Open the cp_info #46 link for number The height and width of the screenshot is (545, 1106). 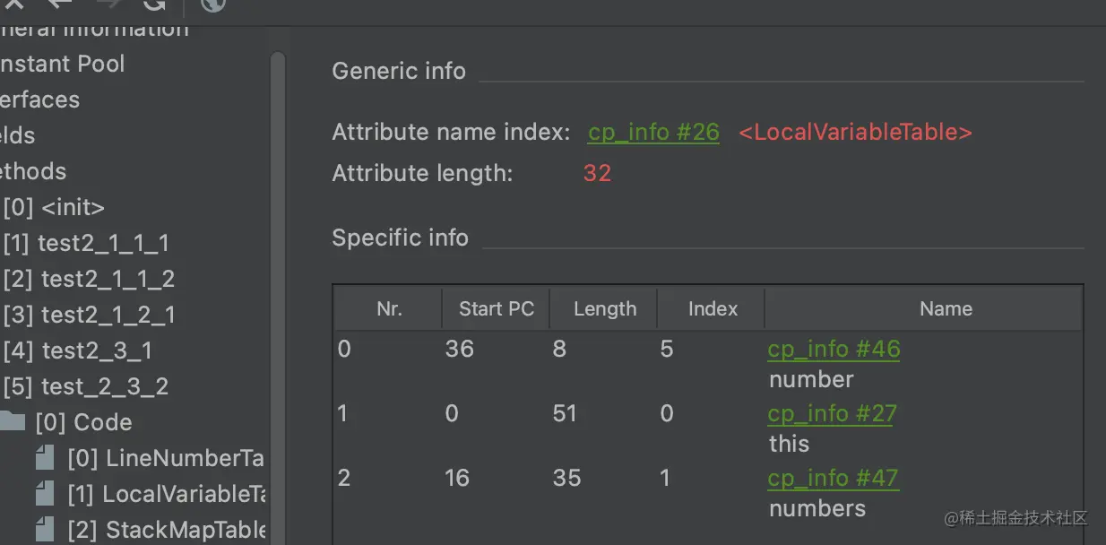[834, 350]
